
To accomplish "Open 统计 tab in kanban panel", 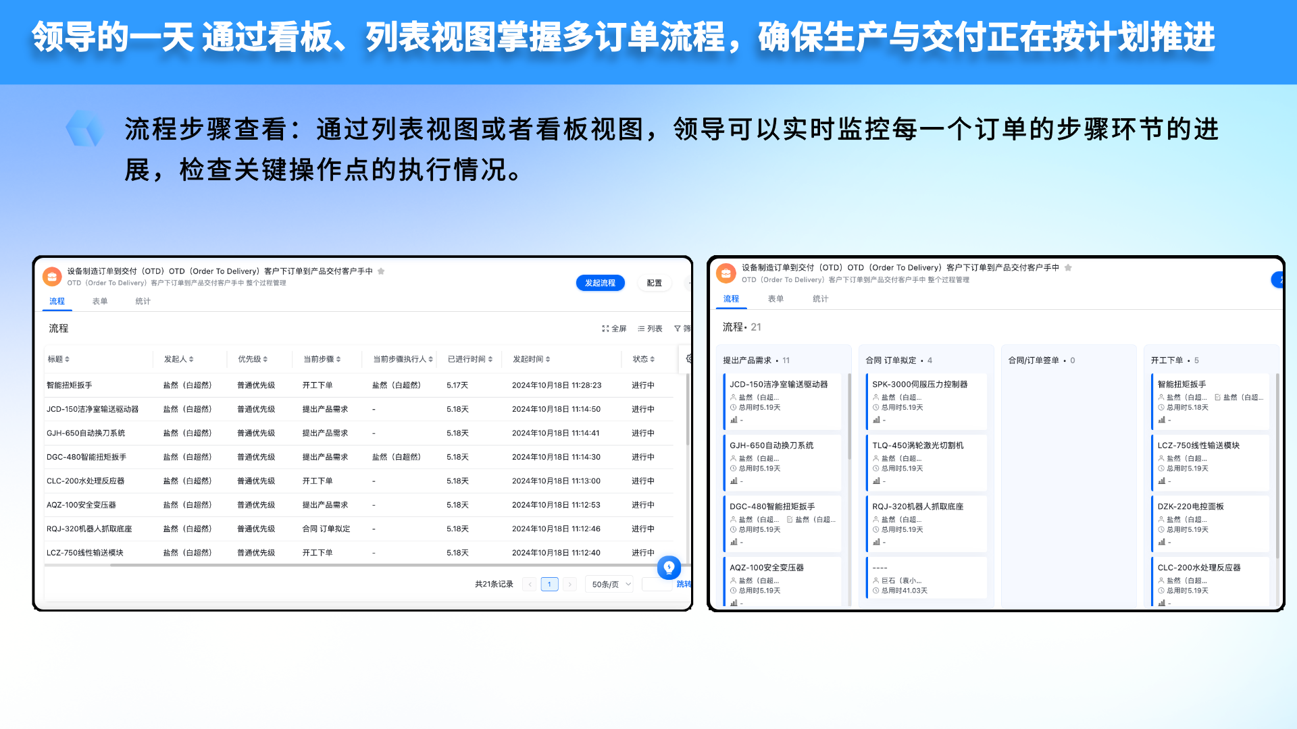I will pos(820,299).
